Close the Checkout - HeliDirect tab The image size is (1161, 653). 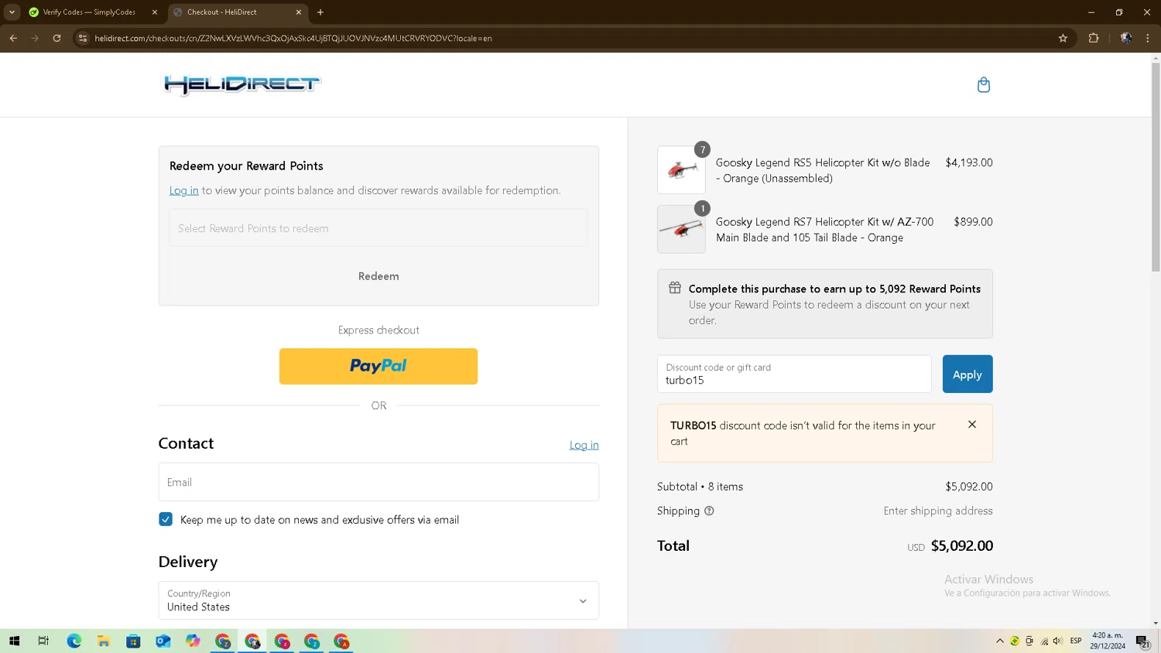tap(299, 12)
